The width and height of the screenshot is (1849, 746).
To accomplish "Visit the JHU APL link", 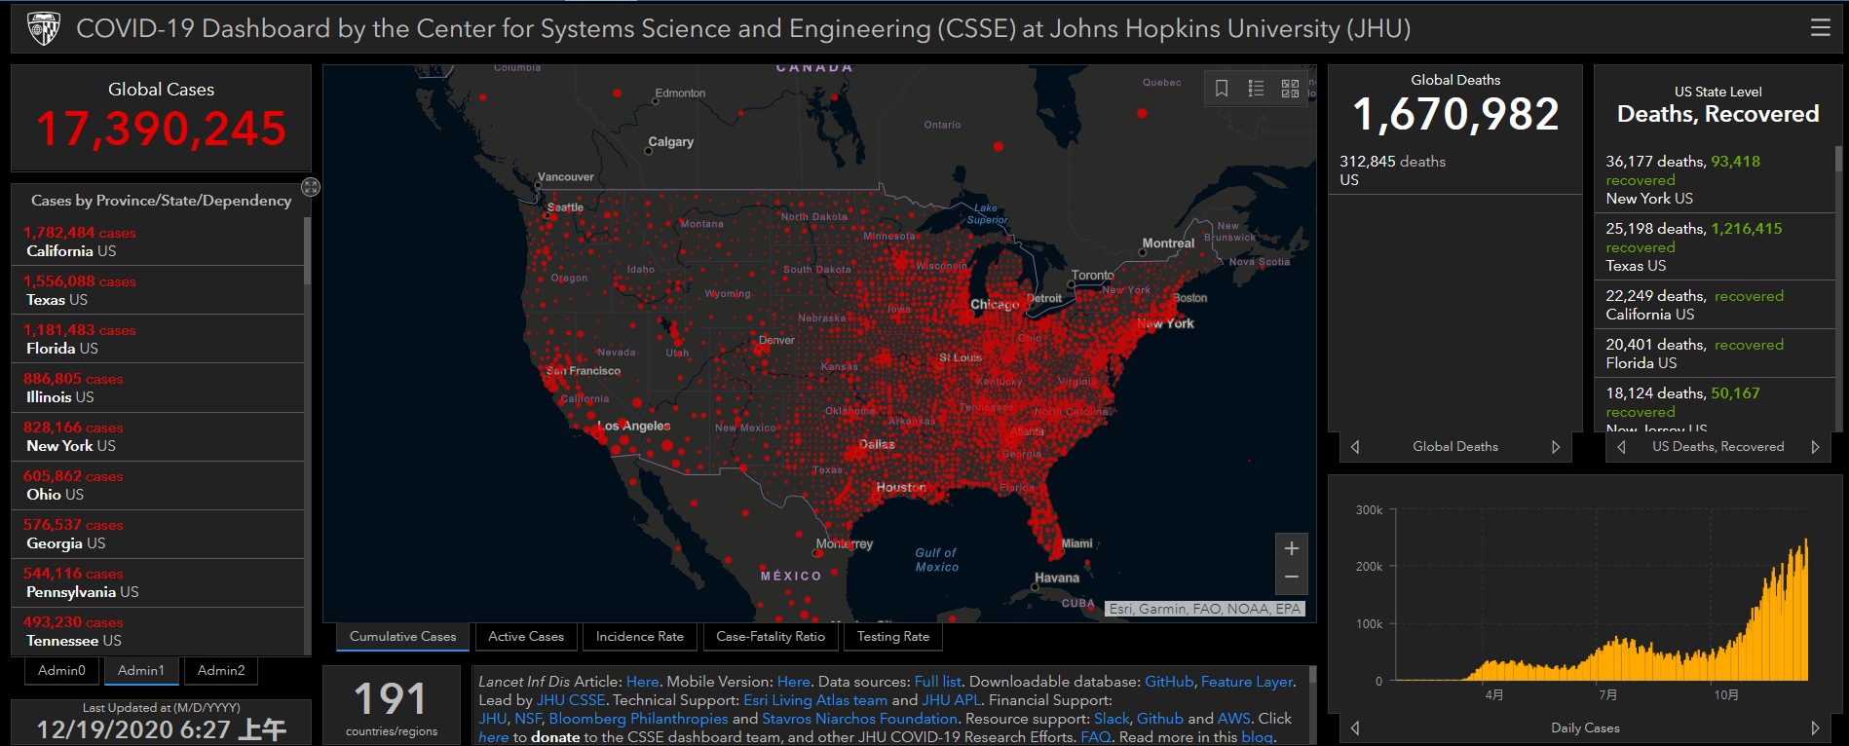I will (951, 700).
